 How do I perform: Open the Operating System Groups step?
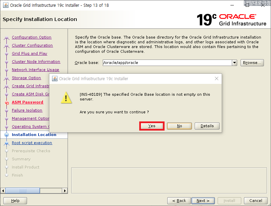30,127
